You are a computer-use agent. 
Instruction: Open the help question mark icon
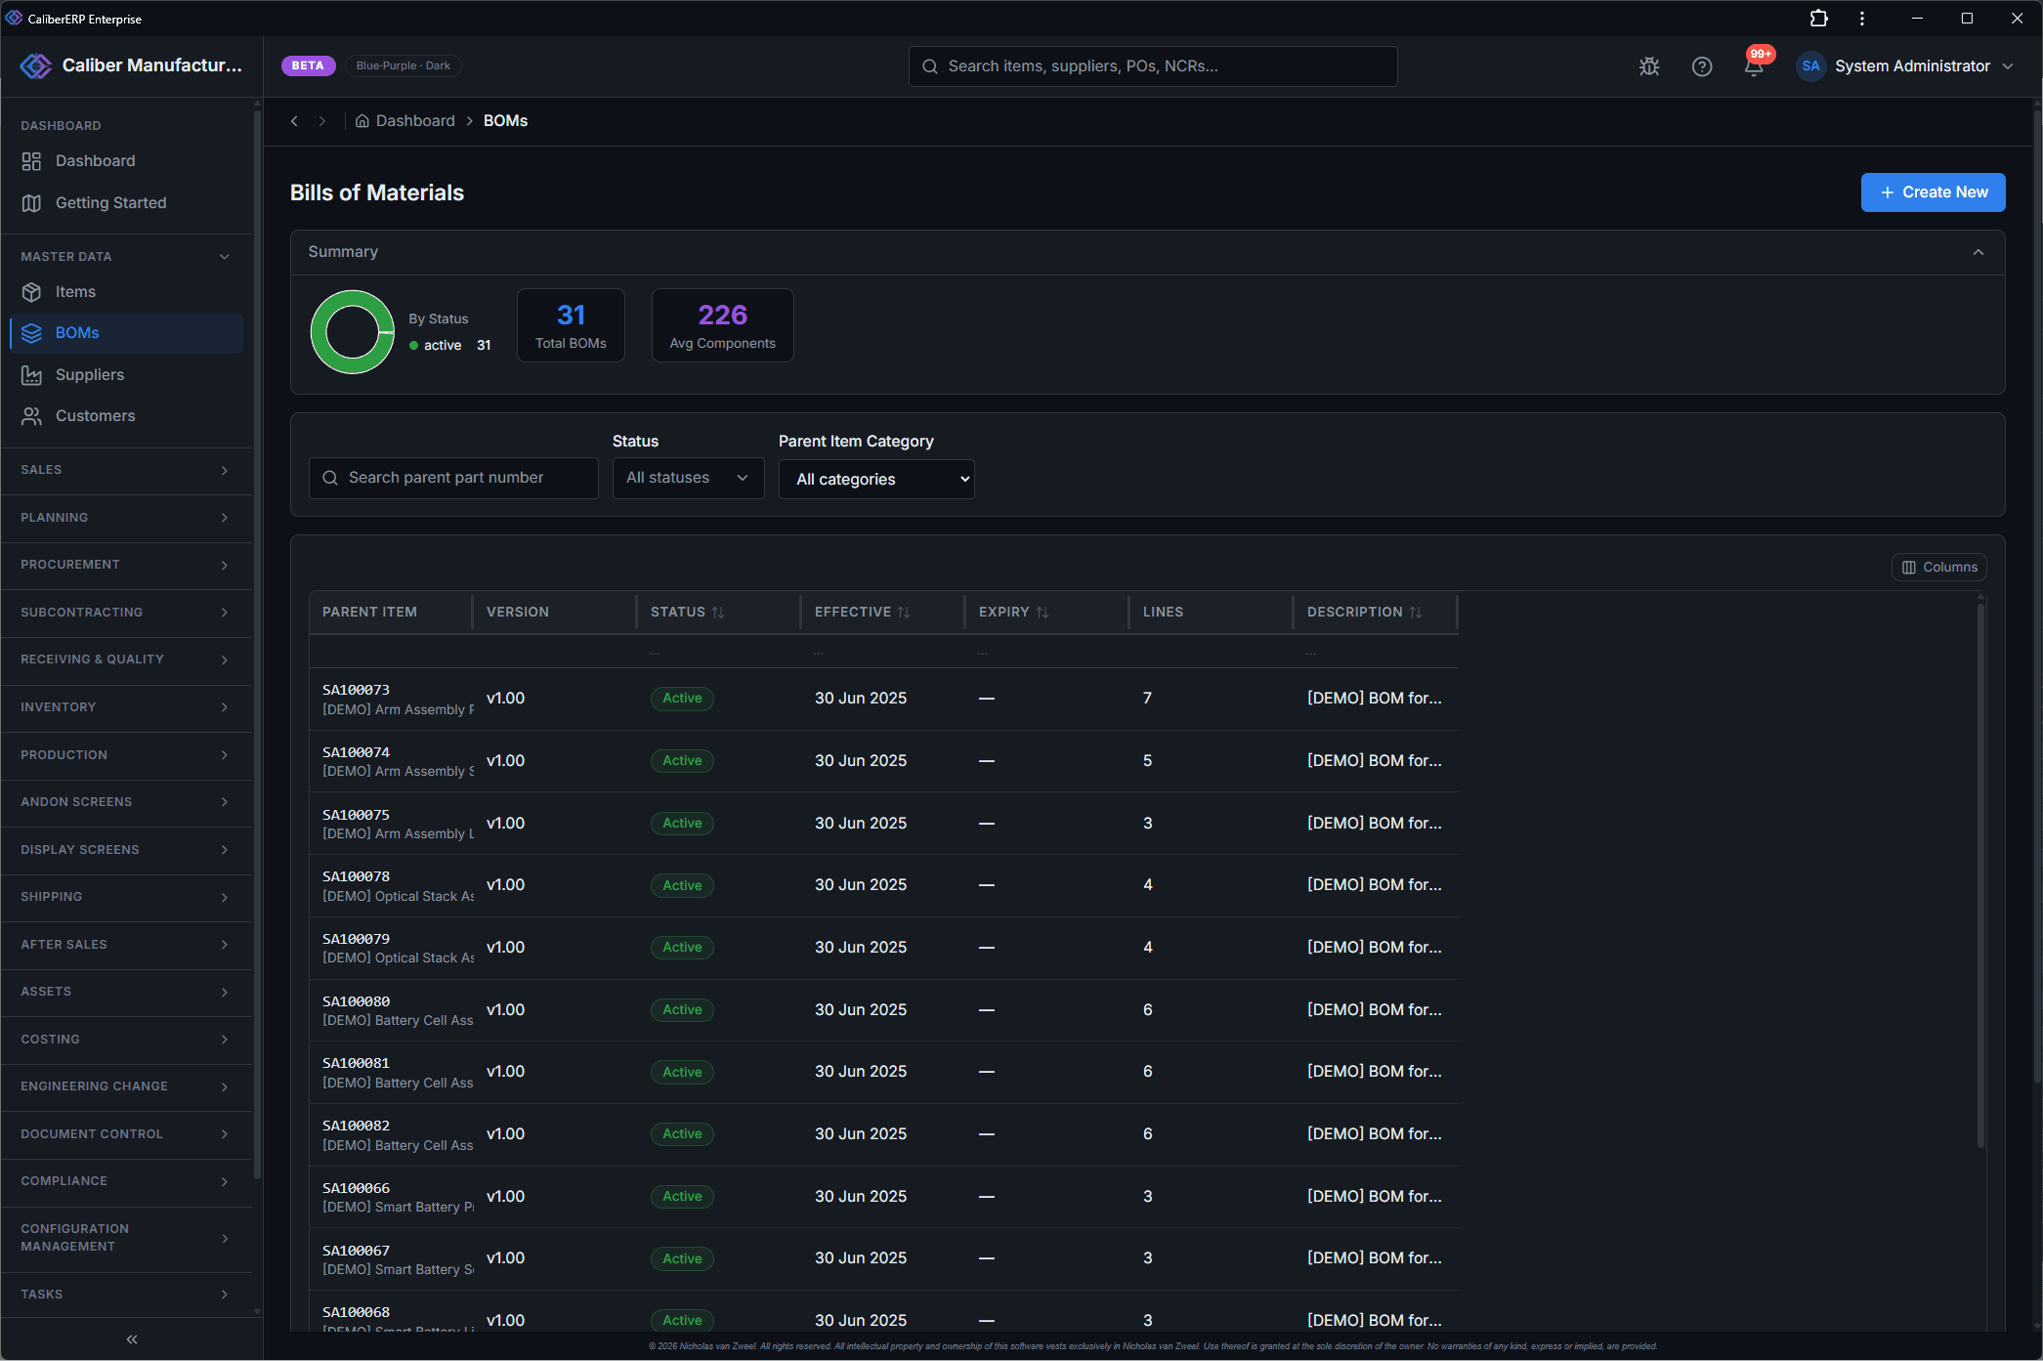point(1702,66)
